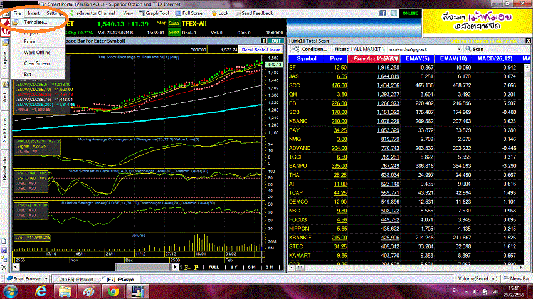The image size is (533, 299).
Task: Open the Condition... settings
Action: (x=310, y=50)
